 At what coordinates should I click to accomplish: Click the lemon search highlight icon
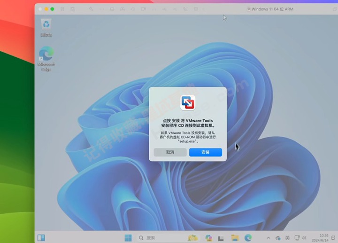pos(192,238)
